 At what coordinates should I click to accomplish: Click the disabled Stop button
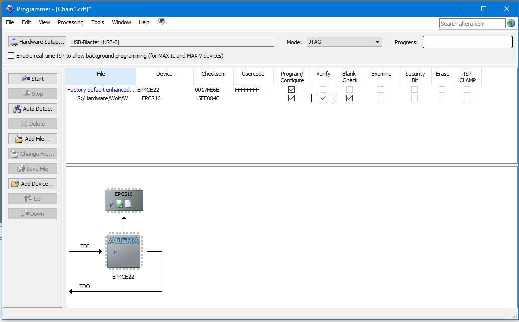point(33,94)
